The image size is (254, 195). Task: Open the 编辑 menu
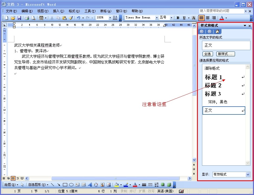tap(27, 11)
